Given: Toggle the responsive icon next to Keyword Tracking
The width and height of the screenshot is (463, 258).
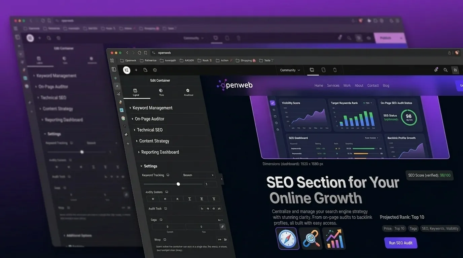Looking at the screenshot, I should tap(168, 175).
